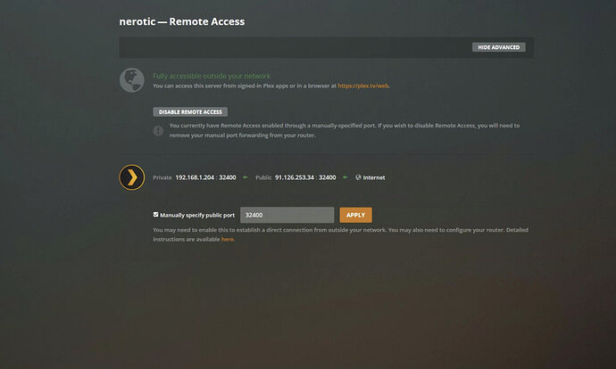Select public address 91.126.253.34 : 32400
Image resolution: width=616 pixels, height=369 pixels.
(x=305, y=177)
